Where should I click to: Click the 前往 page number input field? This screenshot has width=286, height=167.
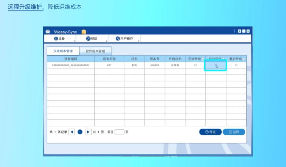click(120, 132)
